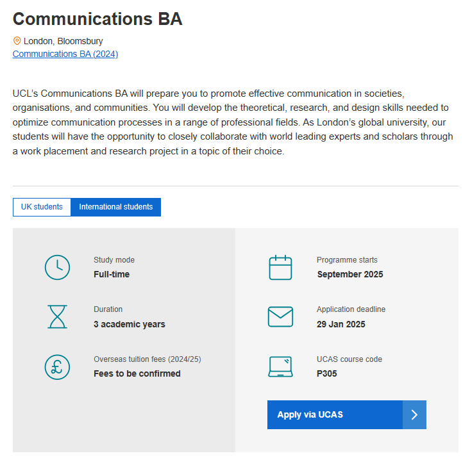
Task: Click the envelope Application deadline icon
Action: 280,316
